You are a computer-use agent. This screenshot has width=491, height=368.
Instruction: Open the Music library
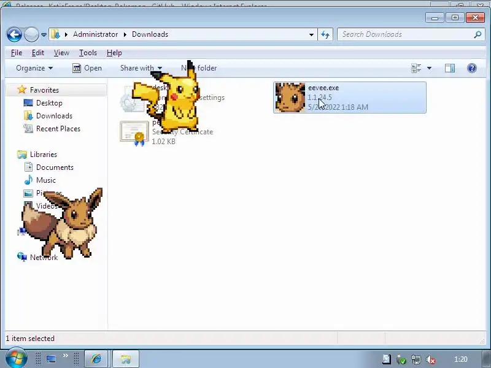pyautogui.click(x=45, y=180)
